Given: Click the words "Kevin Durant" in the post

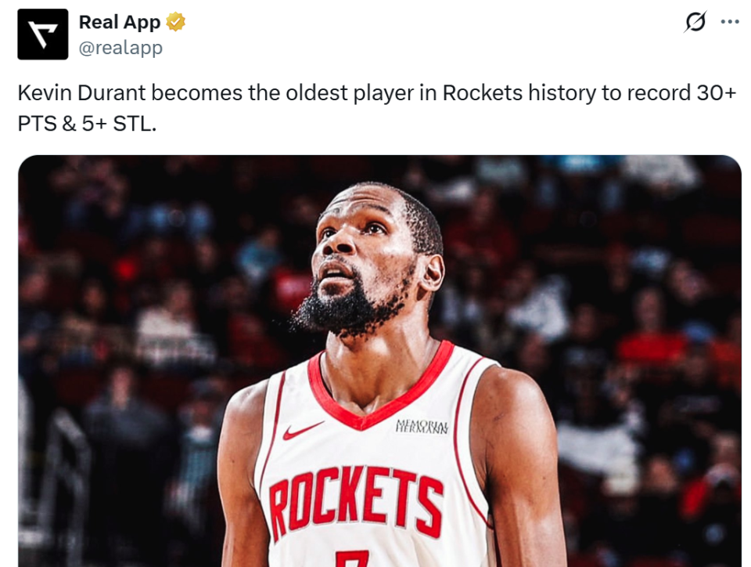Looking at the screenshot, I should (81, 93).
